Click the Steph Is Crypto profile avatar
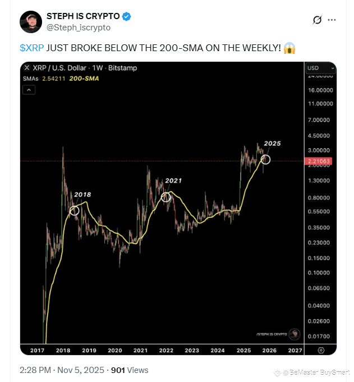Screen dimensions: 354x382 coord(31,22)
